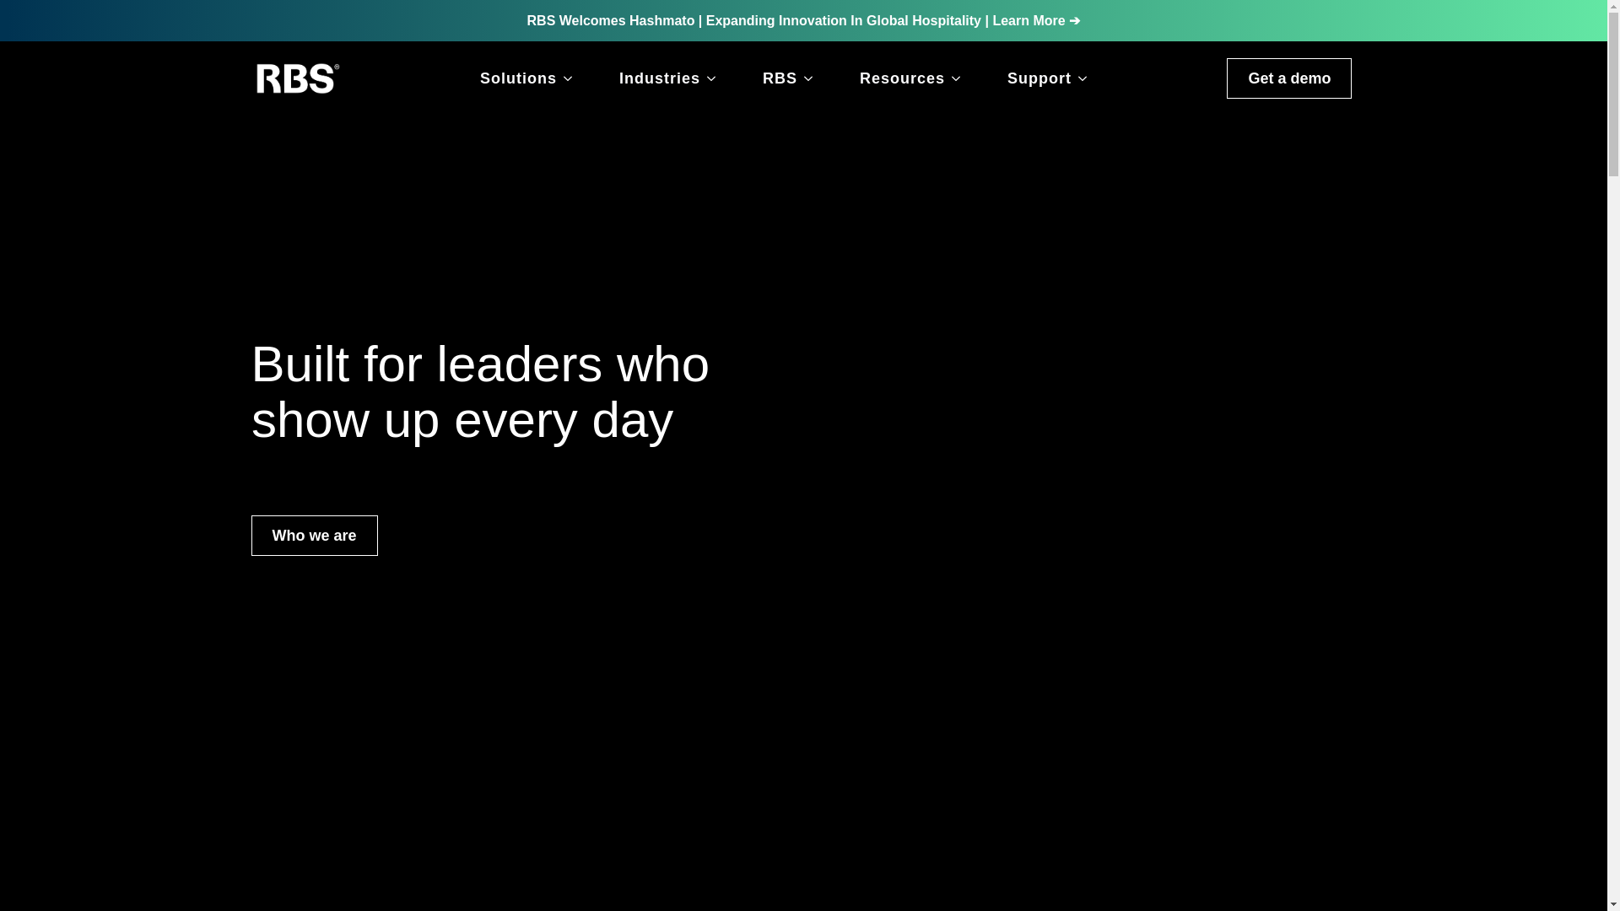Expand the RBS menu chevron

808,78
